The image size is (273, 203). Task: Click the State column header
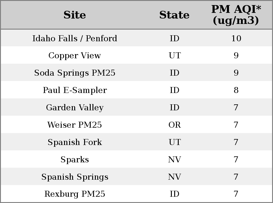click(174, 15)
